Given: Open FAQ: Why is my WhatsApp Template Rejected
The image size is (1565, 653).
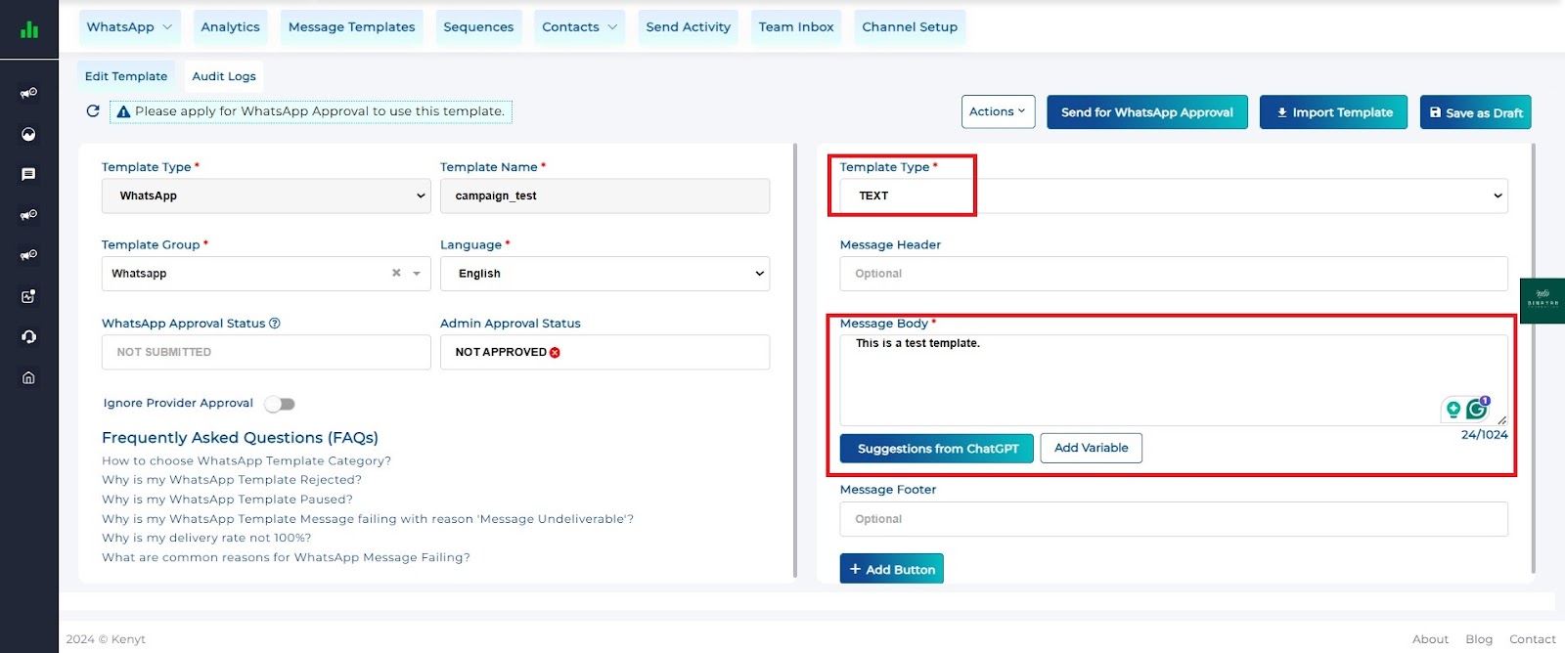Looking at the screenshot, I should (232, 480).
